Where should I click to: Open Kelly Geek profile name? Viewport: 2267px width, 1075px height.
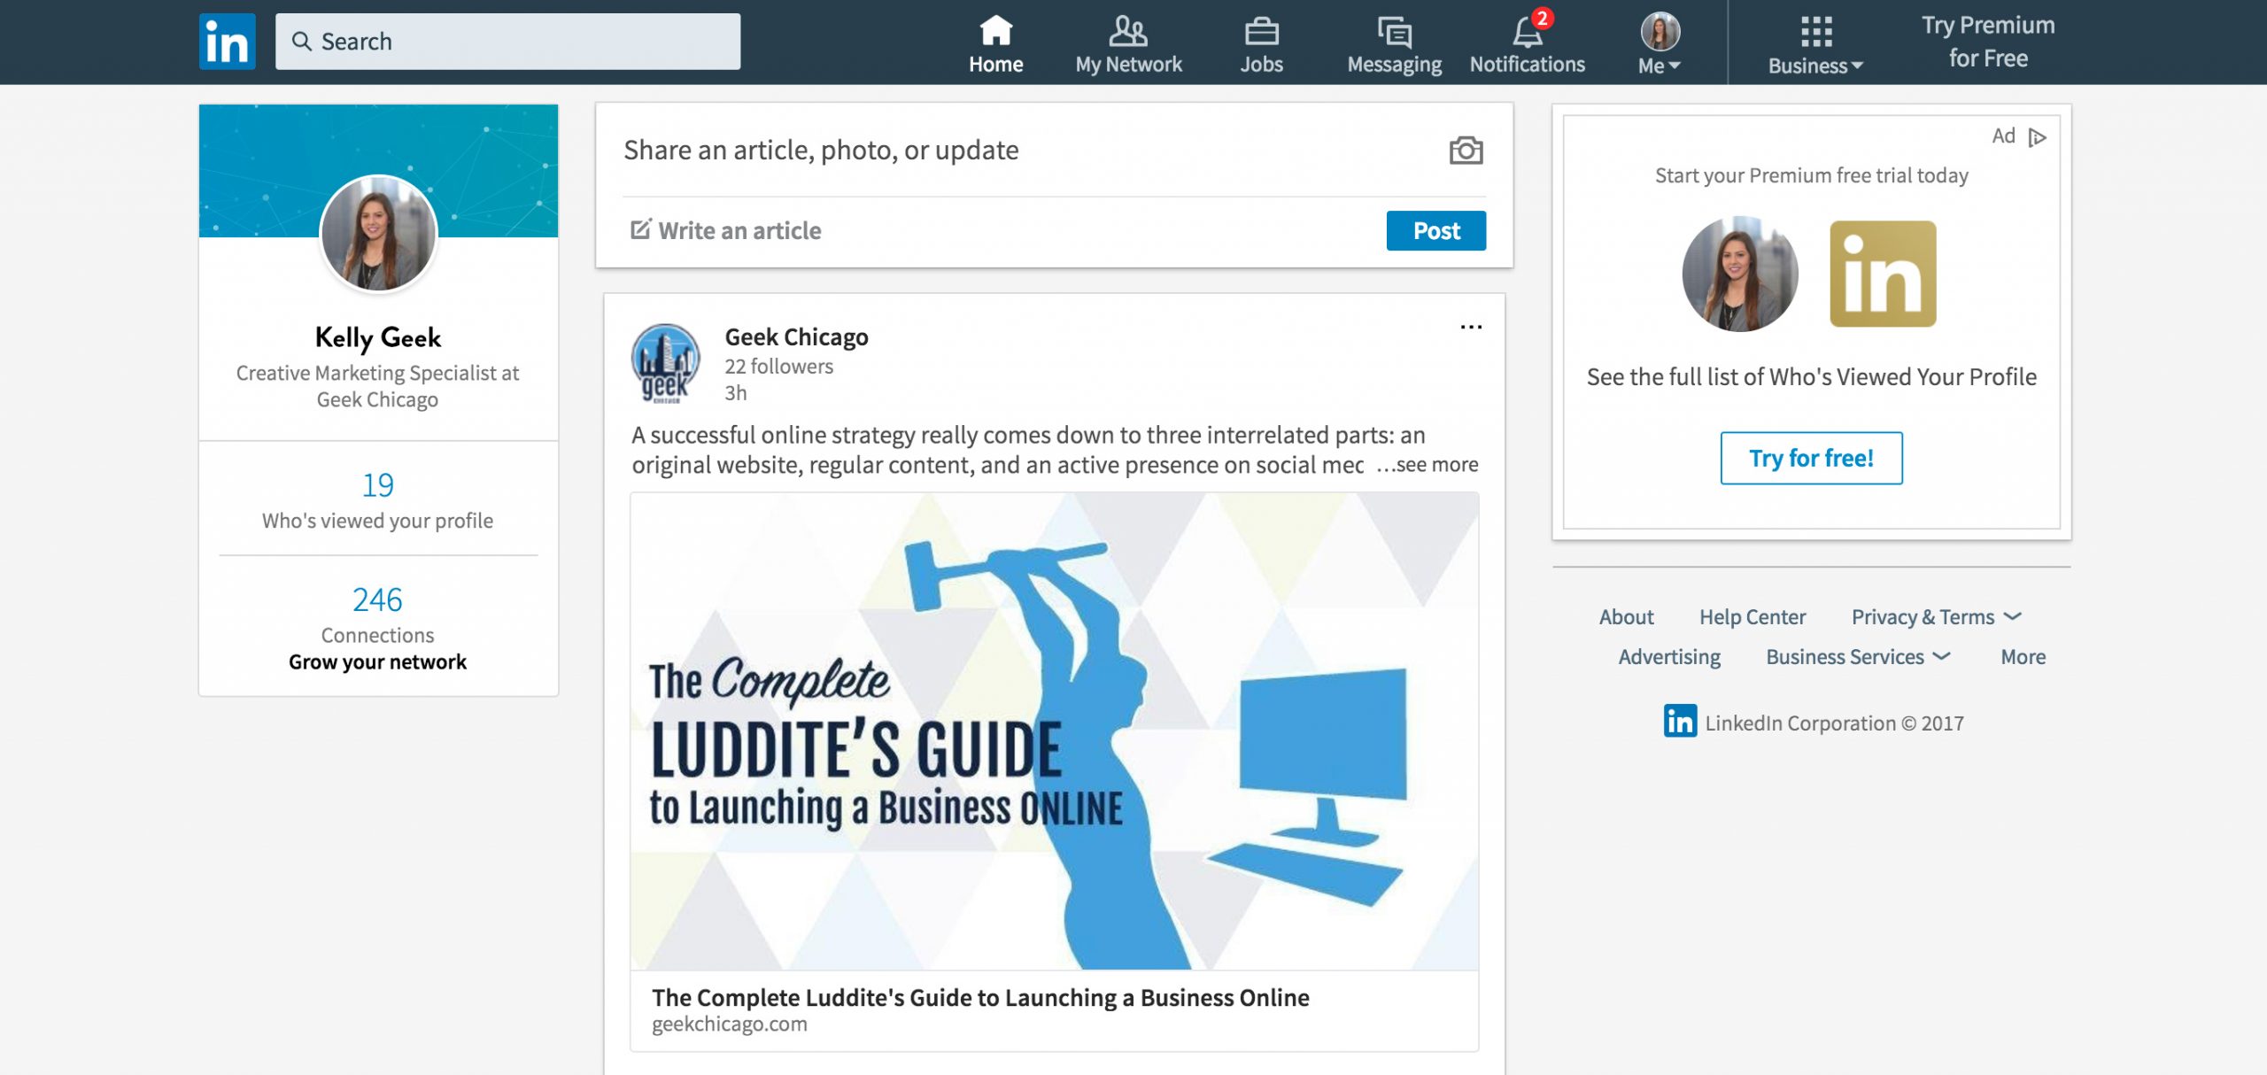tap(378, 337)
